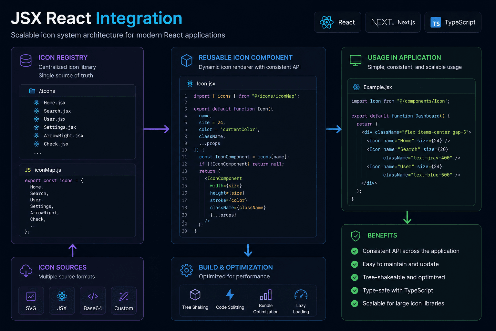Open Home.jsx in the icons folder
Screen dimensions: 496x331
click(x=55, y=103)
